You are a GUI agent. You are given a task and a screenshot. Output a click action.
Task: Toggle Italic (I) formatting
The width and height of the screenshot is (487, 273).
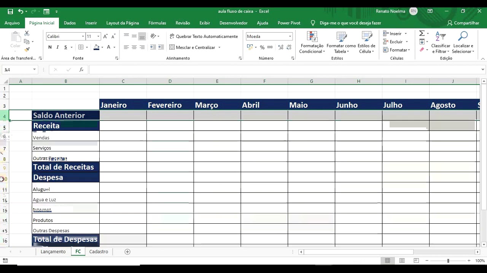click(57, 47)
